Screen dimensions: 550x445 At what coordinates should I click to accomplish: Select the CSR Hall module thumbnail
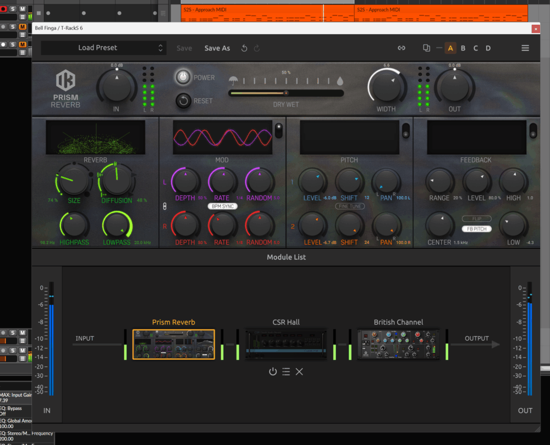pos(286,344)
